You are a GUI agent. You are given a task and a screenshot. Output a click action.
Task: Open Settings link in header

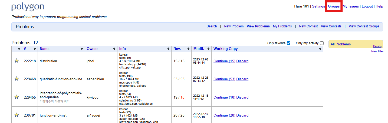[x=318, y=6]
